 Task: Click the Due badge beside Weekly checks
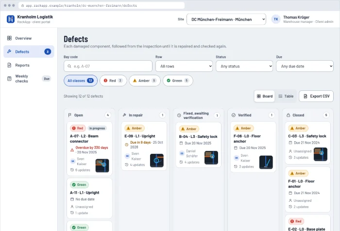pyautogui.click(x=47, y=79)
